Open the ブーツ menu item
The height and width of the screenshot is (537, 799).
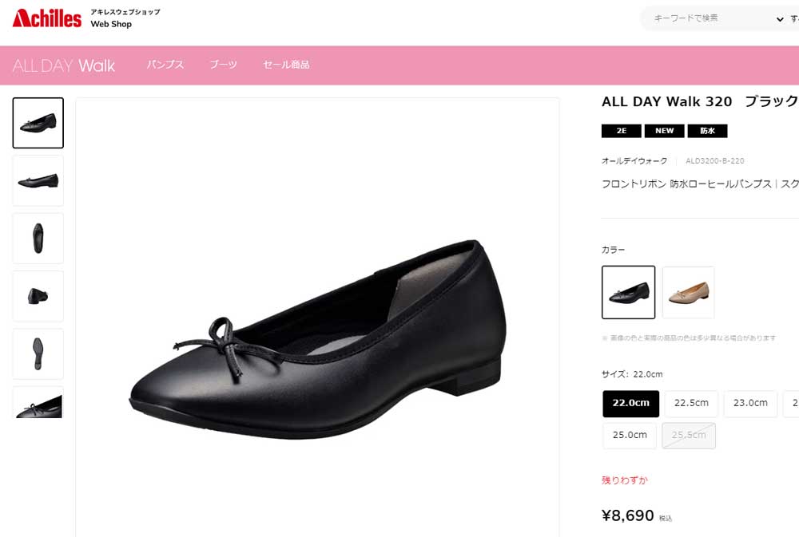tap(223, 65)
